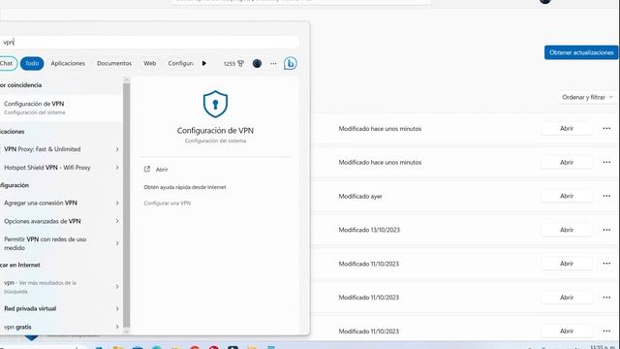620x349 pixels.
Task: Expand 'Red privada virtual' suggestion chevron
Action: click(117, 308)
